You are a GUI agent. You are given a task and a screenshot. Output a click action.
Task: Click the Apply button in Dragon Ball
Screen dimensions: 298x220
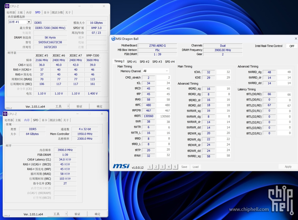(288, 167)
